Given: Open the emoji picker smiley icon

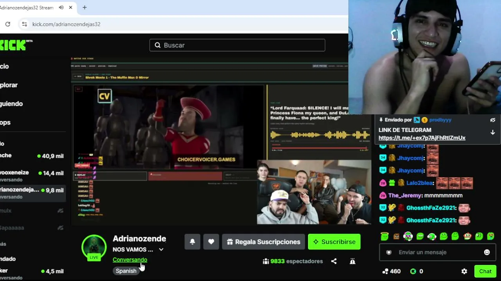Looking at the screenshot, I should [x=487, y=253].
